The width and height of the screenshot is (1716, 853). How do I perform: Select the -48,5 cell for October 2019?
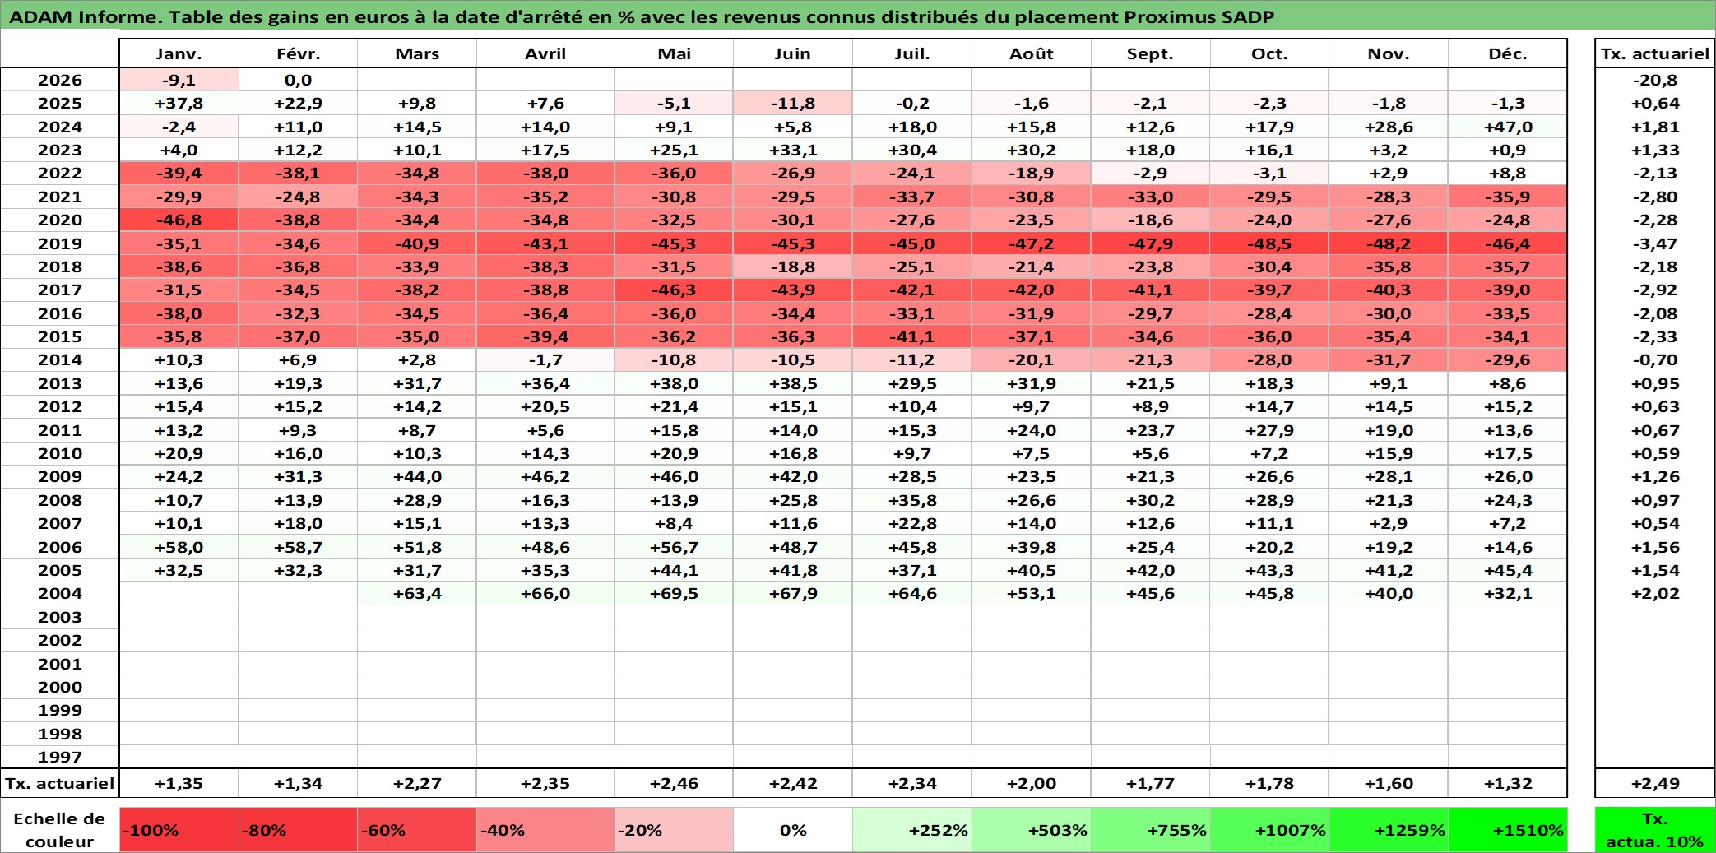tap(1269, 243)
